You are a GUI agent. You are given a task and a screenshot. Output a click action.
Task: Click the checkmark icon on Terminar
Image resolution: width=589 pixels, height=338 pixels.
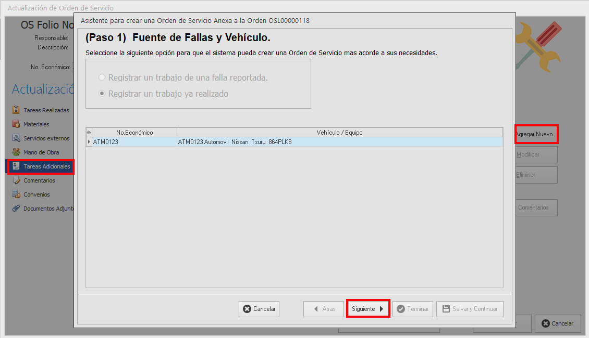(x=401, y=309)
